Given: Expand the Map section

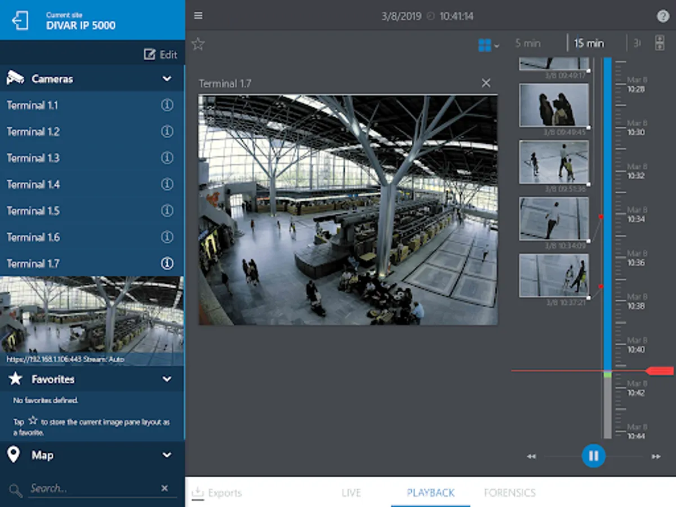Looking at the screenshot, I should click(x=167, y=455).
